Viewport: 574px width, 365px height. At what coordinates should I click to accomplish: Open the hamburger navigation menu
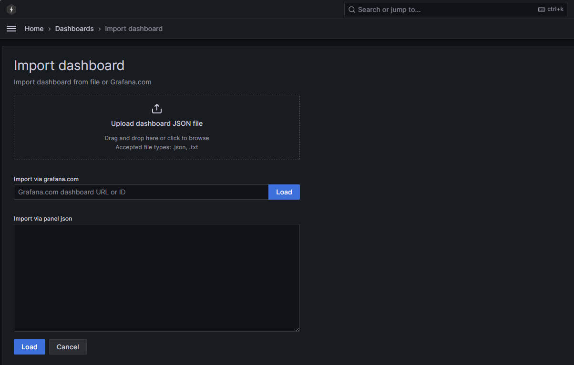pyautogui.click(x=11, y=29)
